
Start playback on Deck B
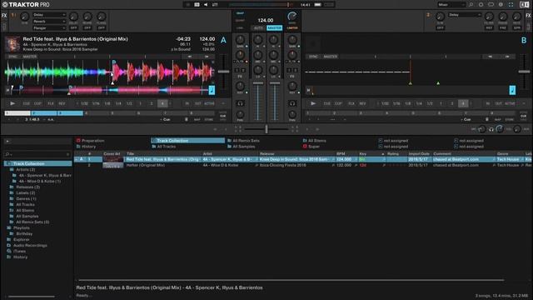click(313, 103)
